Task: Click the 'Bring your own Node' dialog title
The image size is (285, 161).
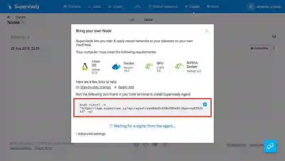Action: 94,31
